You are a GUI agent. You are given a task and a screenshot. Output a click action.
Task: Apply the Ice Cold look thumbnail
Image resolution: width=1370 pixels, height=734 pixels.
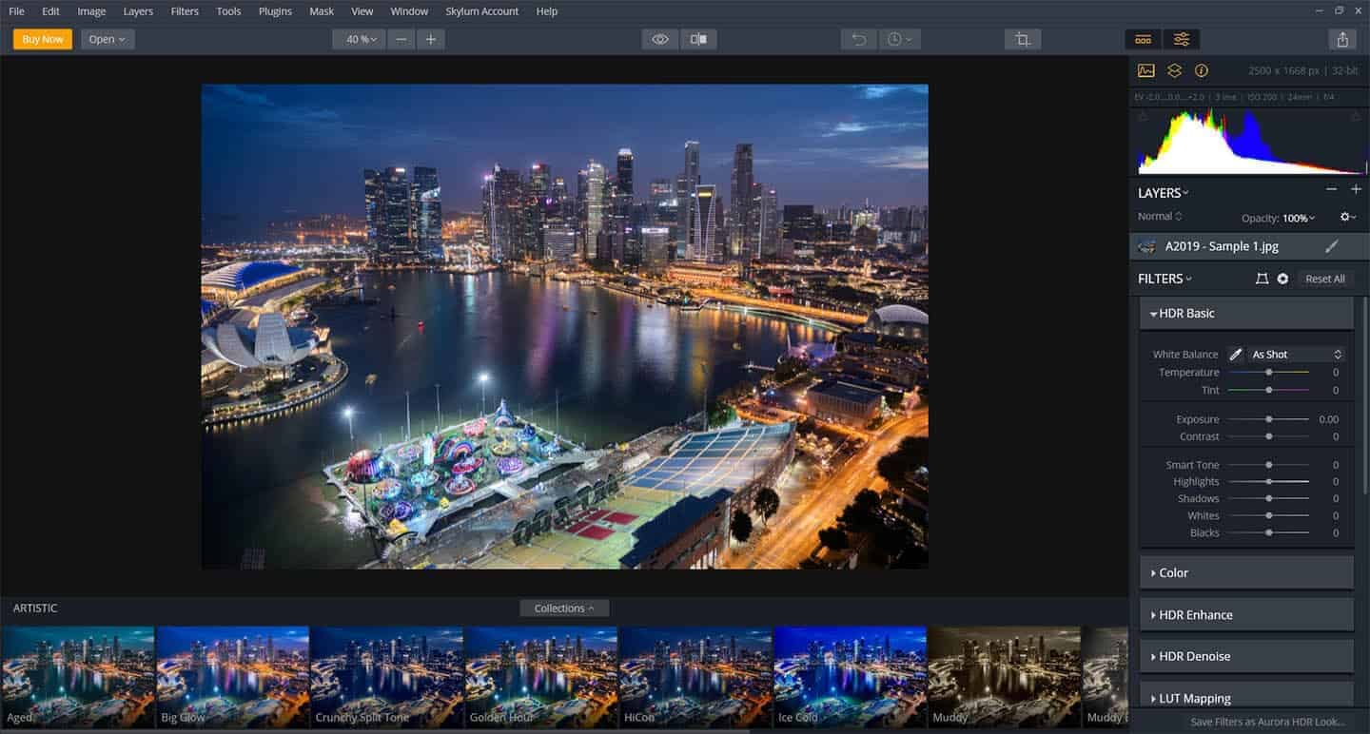(850, 677)
